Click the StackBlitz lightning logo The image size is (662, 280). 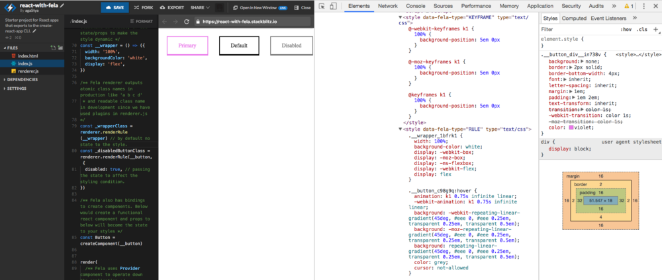pyautogui.click(x=9, y=7)
